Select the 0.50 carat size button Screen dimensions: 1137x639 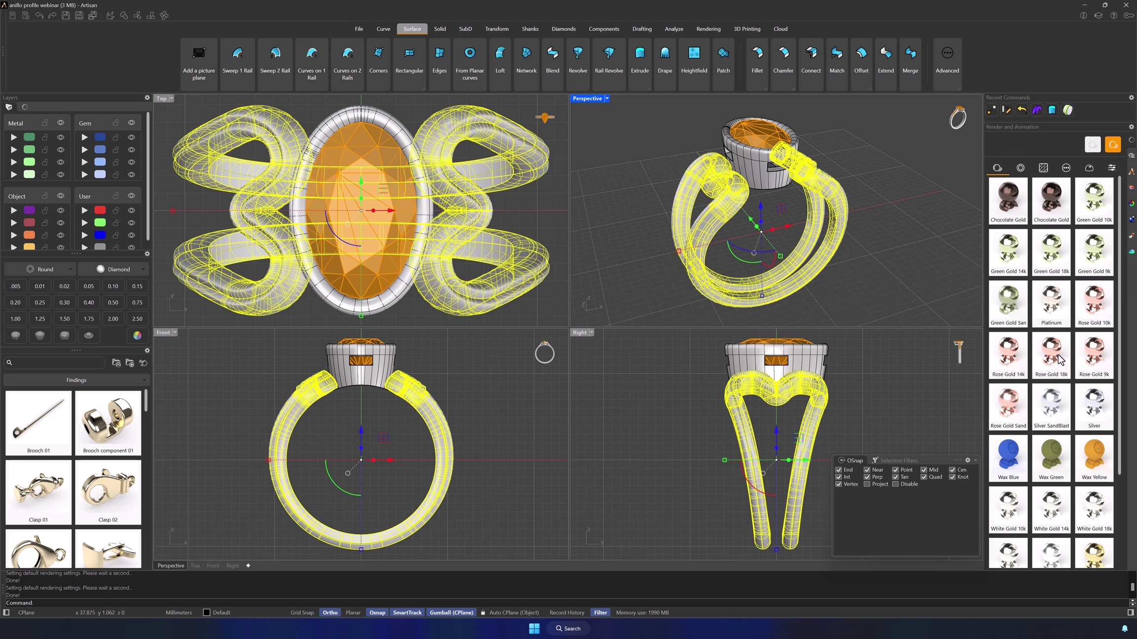[x=113, y=302]
